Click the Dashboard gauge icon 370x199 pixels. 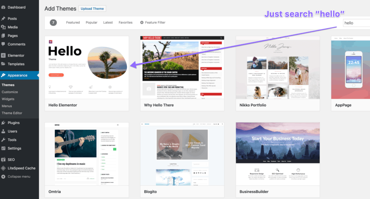pos(3,7)
